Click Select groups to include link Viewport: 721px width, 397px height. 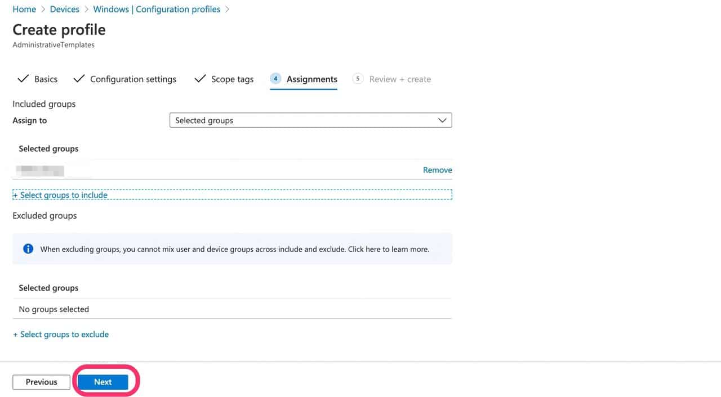[x=60, y=195]
